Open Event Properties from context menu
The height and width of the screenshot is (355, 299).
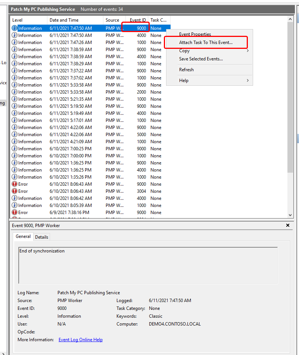195,34
